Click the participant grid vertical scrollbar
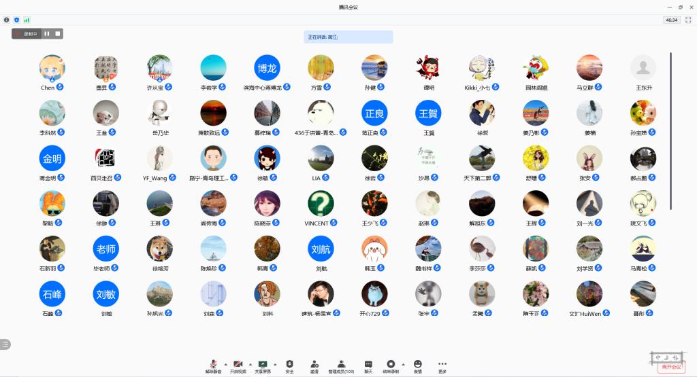The width and height of the screenshot is (697, 377). 670,129
